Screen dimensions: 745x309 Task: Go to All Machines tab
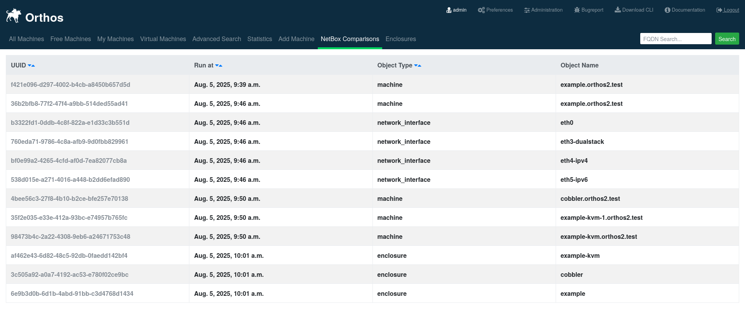tap(26, 39)
